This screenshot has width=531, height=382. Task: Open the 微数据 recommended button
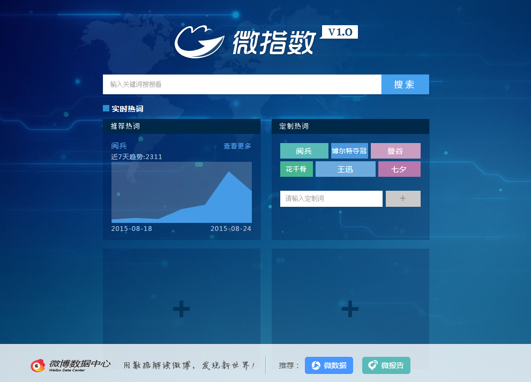[x=329, y=365]
